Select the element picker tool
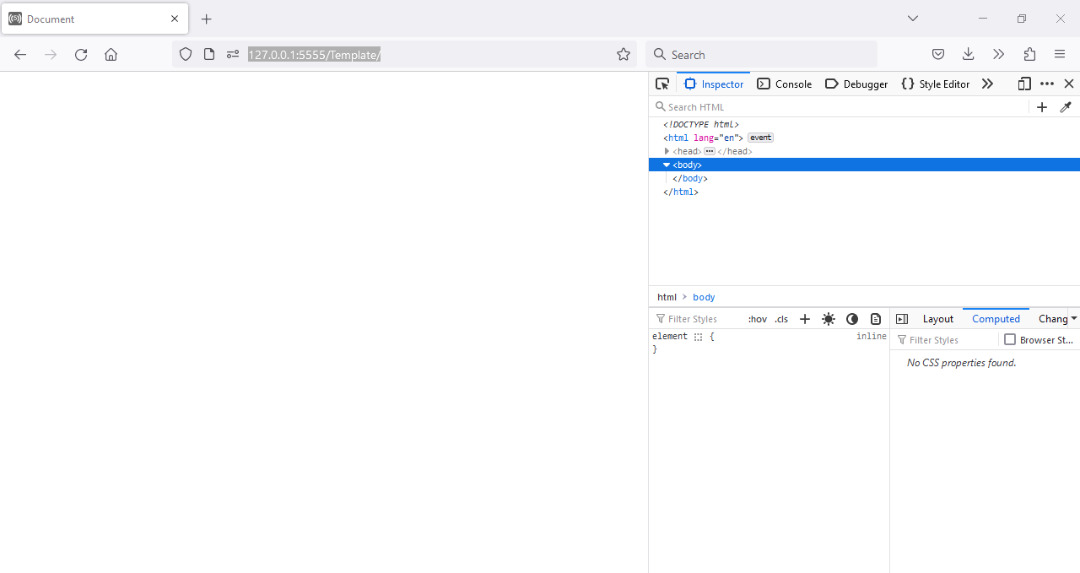Image resolution: width=1080 pixels, height=573 pixels. click(662, 84)
